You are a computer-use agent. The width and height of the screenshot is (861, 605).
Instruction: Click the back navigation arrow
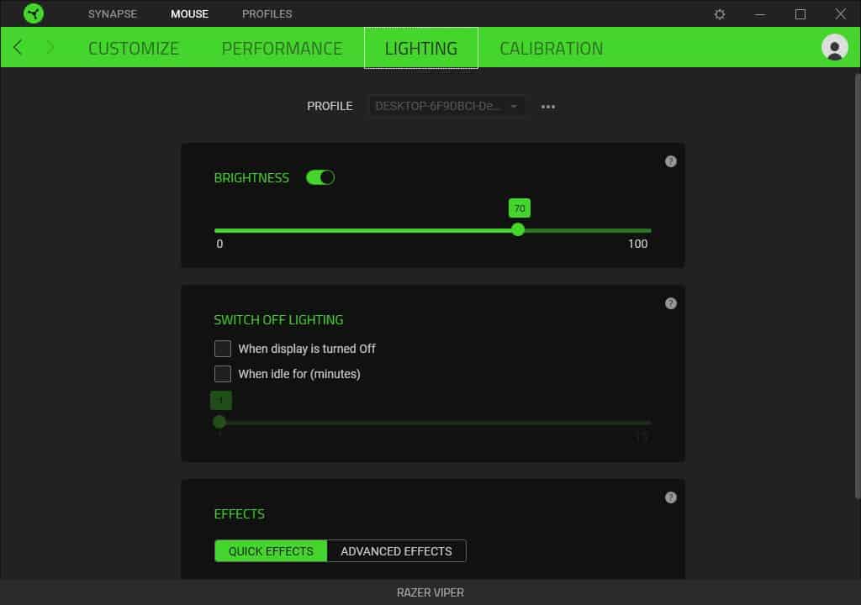(17, 48)
